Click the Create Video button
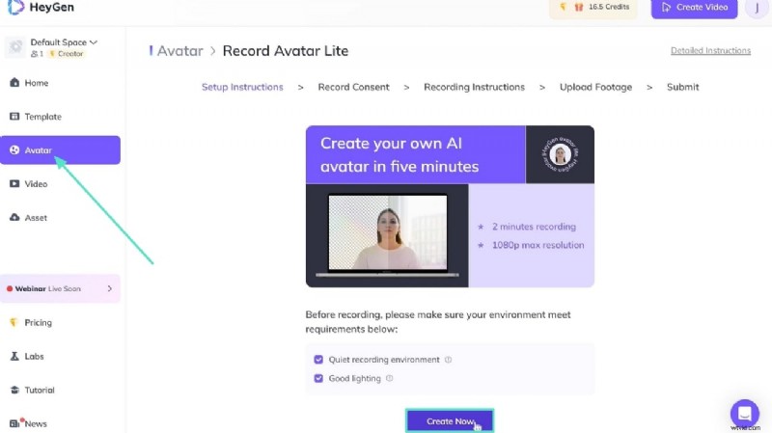 coord(694,8)
